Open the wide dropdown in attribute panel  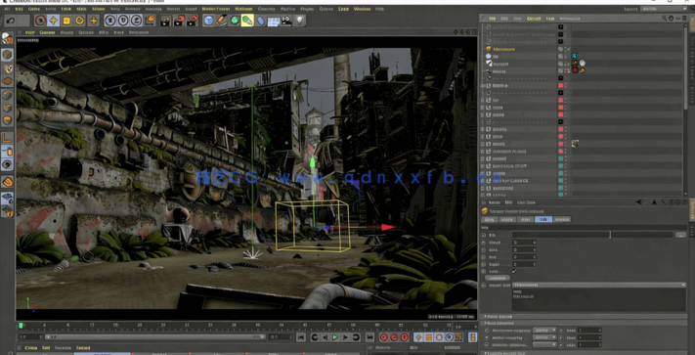599,285
